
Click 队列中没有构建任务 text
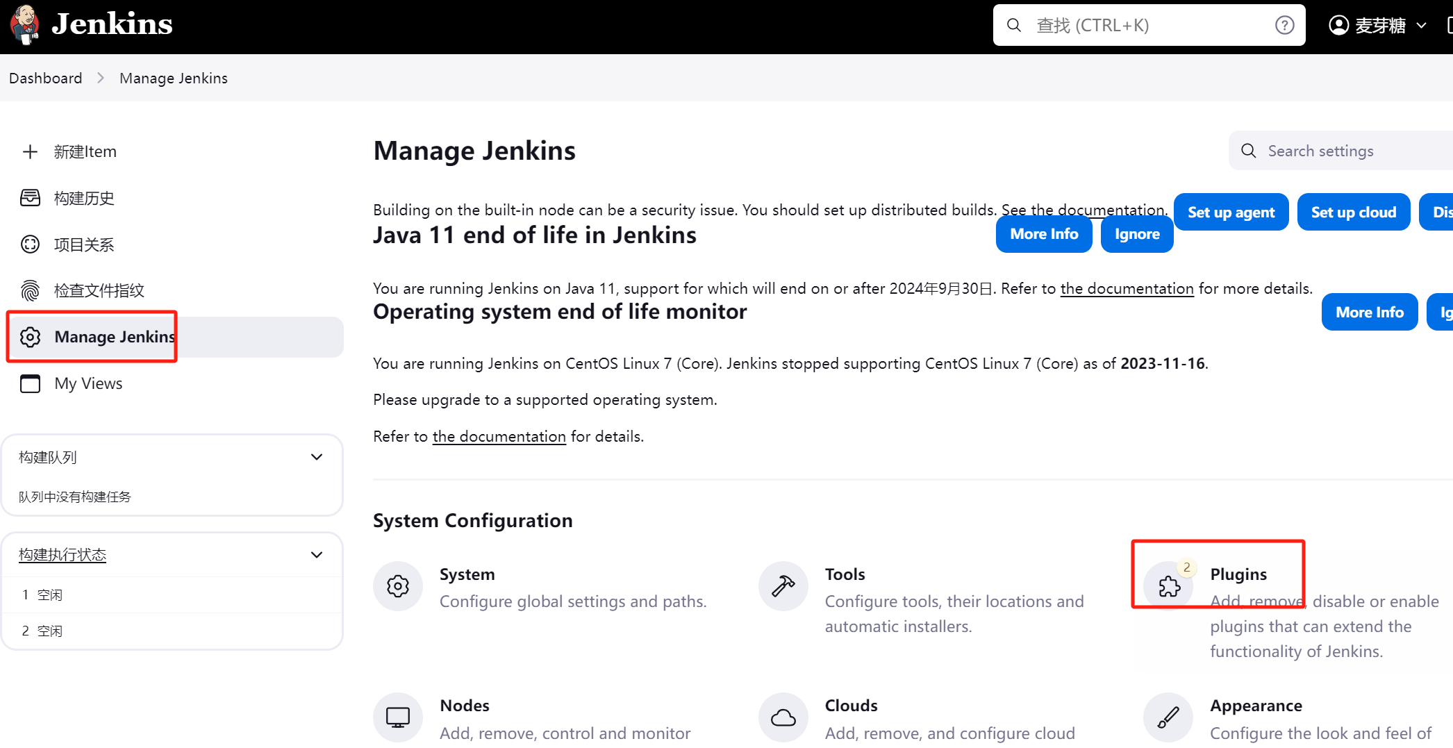[x=75, y=497]
